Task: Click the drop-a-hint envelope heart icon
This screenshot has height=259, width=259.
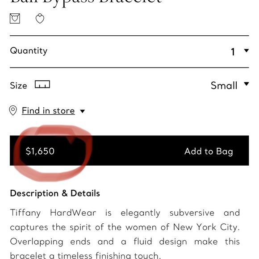Action: (15, 18)
